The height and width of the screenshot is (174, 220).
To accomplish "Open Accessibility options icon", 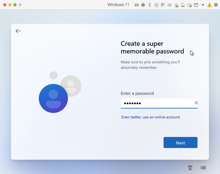I will click(190, 168).
